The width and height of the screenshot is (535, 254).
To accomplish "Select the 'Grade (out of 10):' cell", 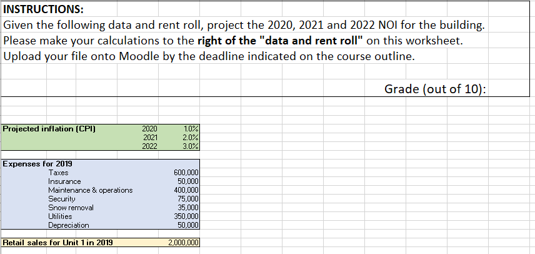I will [435, 89].
